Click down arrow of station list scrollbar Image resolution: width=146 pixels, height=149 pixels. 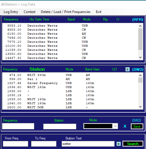(140, 107)
